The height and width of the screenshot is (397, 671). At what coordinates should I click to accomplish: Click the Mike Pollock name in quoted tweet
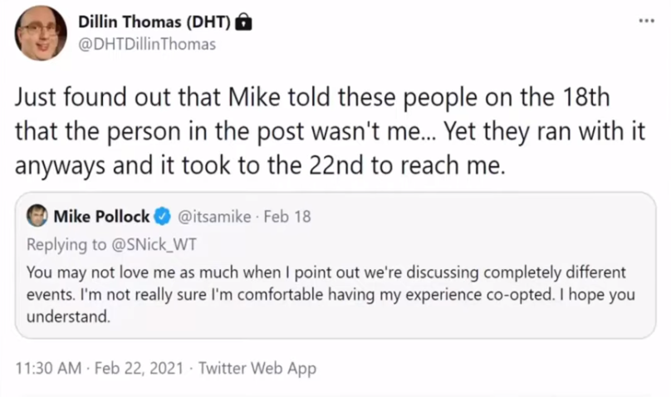pyautogui.click(x=101, y=217)
